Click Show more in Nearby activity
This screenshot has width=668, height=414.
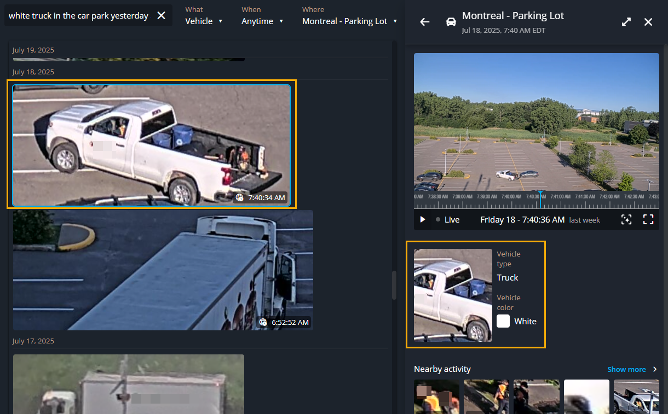point(627,369)
